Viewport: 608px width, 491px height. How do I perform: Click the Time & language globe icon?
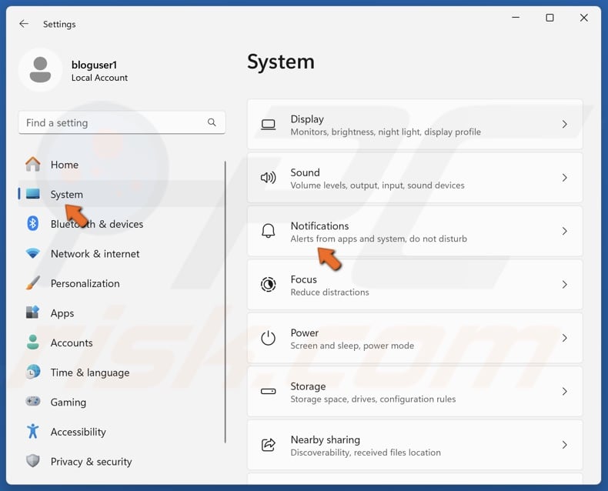point(33,372)
